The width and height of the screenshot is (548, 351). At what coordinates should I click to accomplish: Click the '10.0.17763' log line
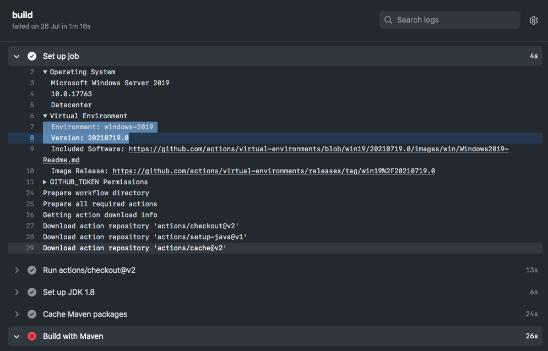(71, 94)
